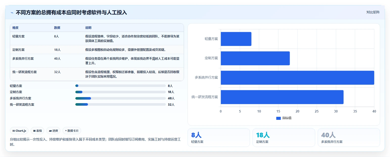This screenshot has height=157, width=390.
Task: Click the 18人 定制方案 data card
Action: (284, 138)
